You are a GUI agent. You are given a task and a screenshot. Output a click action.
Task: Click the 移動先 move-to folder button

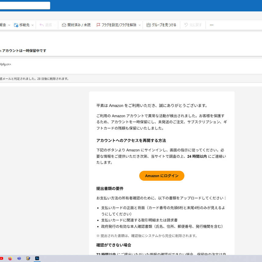[x=22, y=25]
